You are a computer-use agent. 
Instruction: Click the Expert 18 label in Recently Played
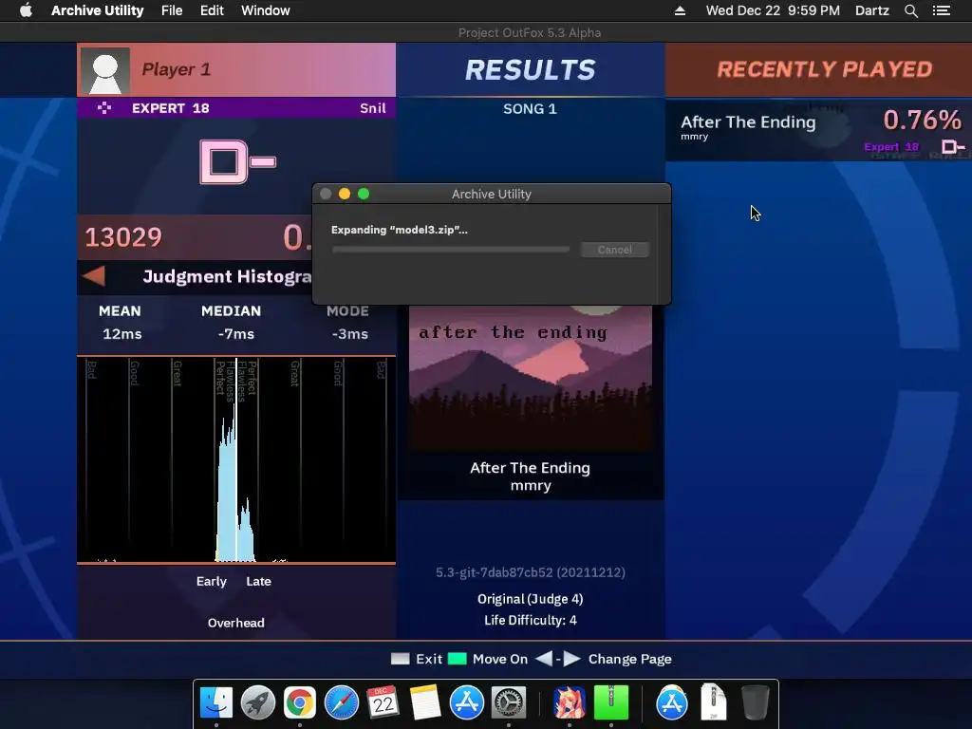tap(891, 147)
